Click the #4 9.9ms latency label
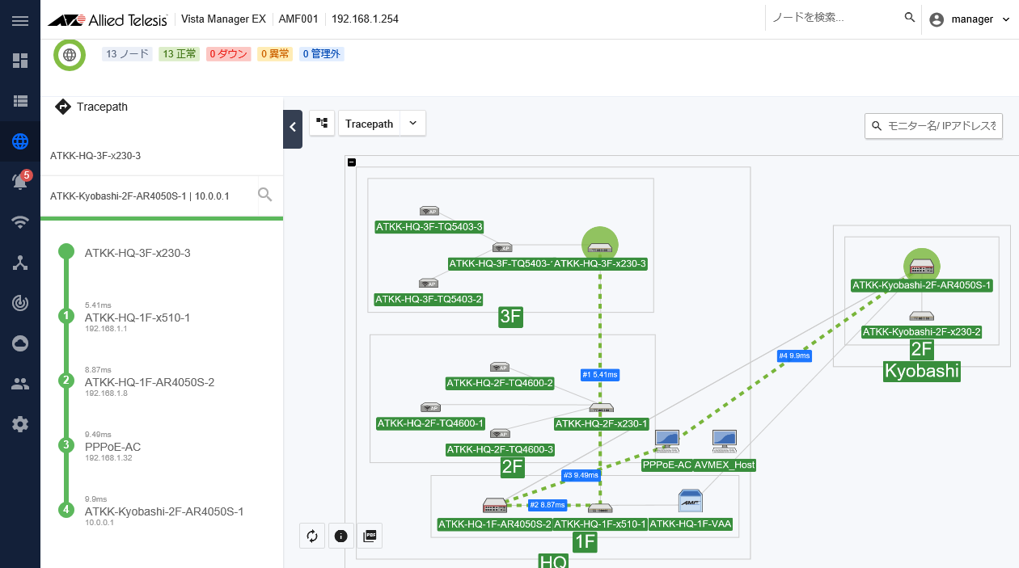The image size is (1019, 568). (794, 356)
